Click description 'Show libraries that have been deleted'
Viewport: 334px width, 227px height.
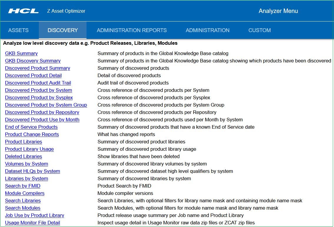(139, 156)
